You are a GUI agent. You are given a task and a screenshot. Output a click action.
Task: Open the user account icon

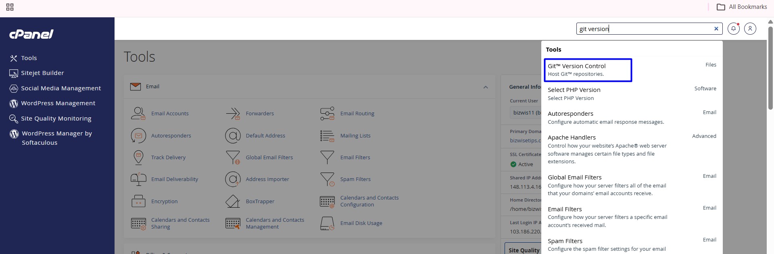tap(750, 29)
